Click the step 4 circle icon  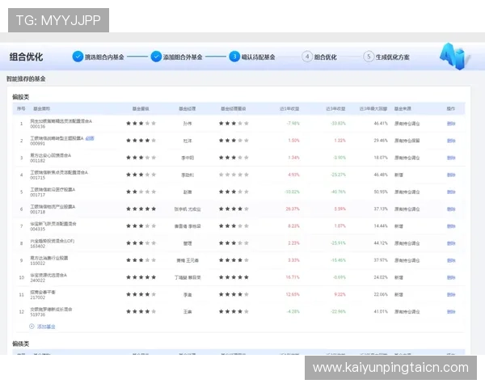point(307,57)
